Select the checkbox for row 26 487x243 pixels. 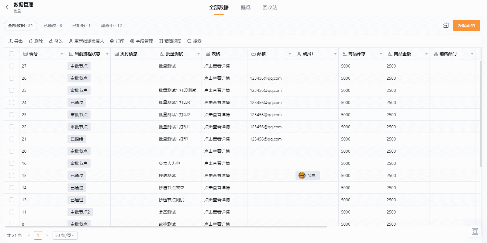(12, 78)
